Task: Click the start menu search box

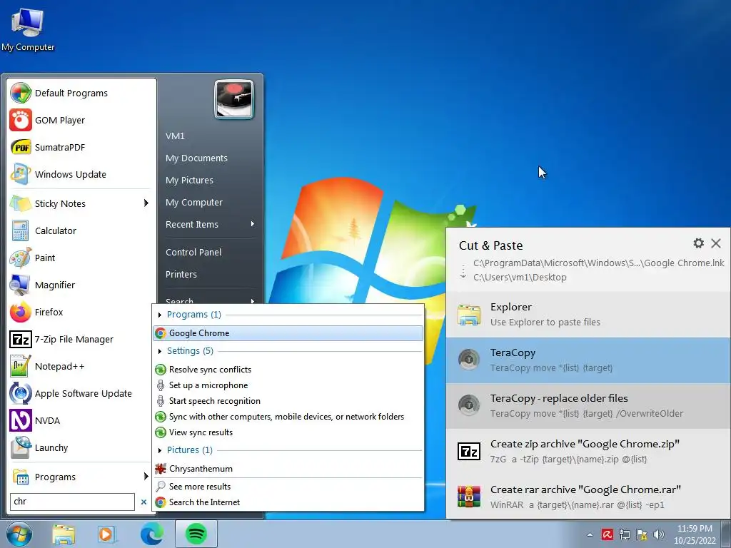Action: point(72,502)
